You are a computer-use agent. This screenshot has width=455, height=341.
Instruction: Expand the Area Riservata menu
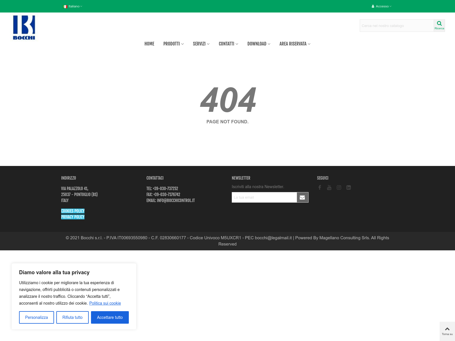[x=295, y=44]
